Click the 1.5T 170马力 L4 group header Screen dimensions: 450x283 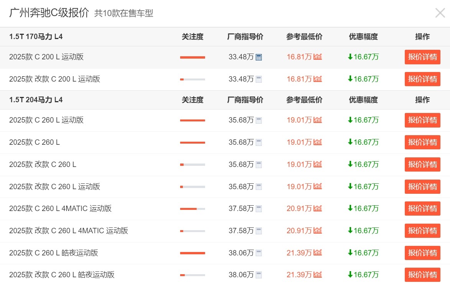(36, 37)
